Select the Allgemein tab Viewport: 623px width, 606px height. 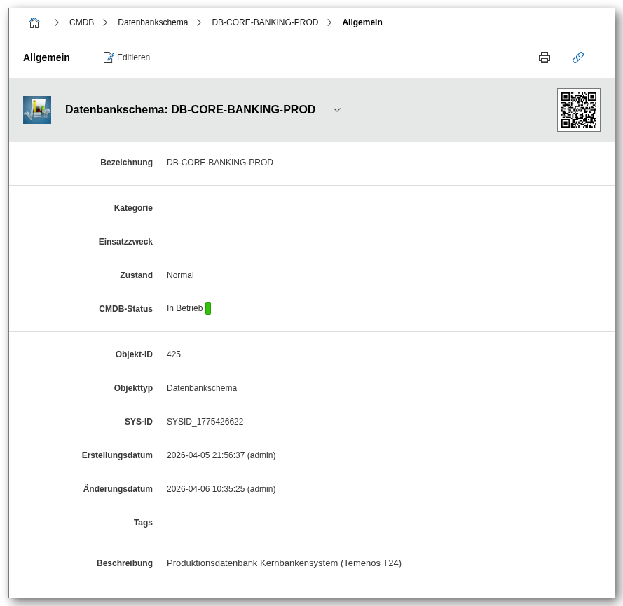pyautogui.click(x=46, y=57)
